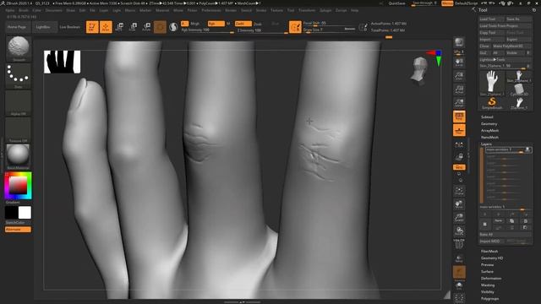Click the camera head orientation indicator

[x=419, y=71]
